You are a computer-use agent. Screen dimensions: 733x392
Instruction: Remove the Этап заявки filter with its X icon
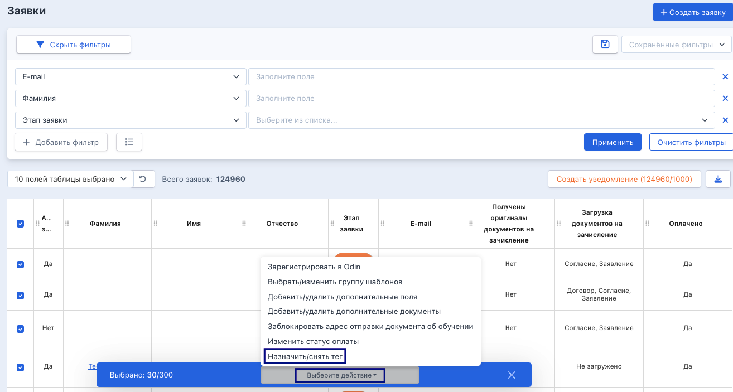[x=725, y=120]
